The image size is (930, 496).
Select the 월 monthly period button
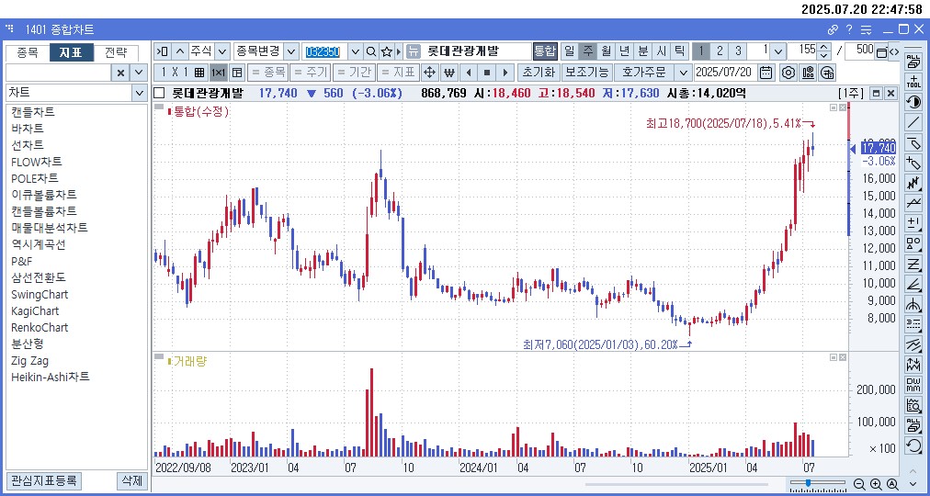click(x=606, y=51)
